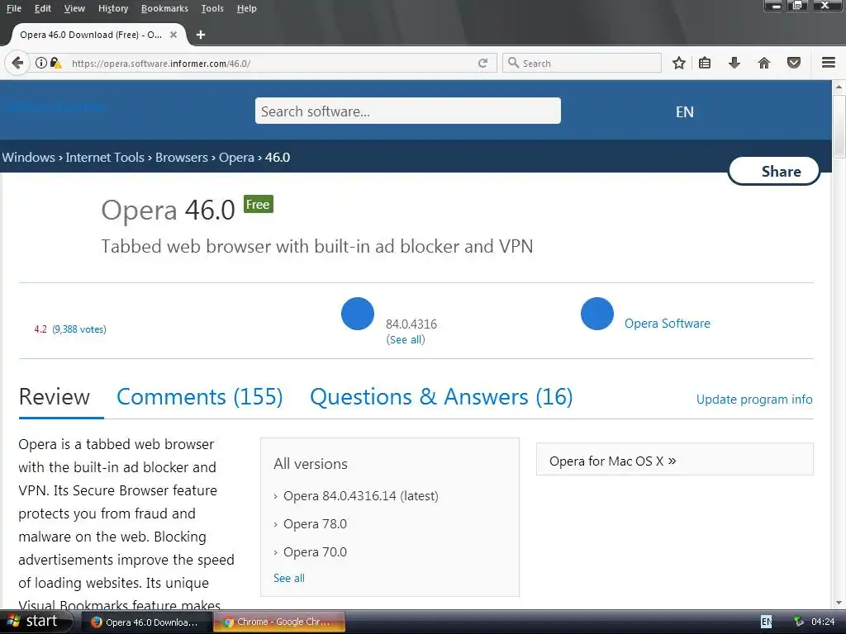The width and height of the screenshot is (846, 634).
Task: Click the padlock warning icon
Action: pyautogui.click(x=55, y=63)
